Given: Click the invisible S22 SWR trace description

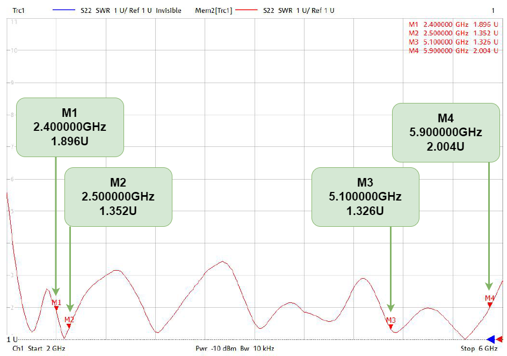Looking at the screenshot, I should pos(131,10).
